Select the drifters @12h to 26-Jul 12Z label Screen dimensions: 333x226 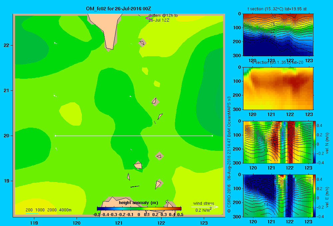[163, 18]
